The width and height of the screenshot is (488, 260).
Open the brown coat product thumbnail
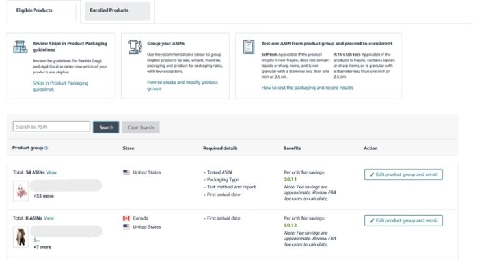point(21,237)
